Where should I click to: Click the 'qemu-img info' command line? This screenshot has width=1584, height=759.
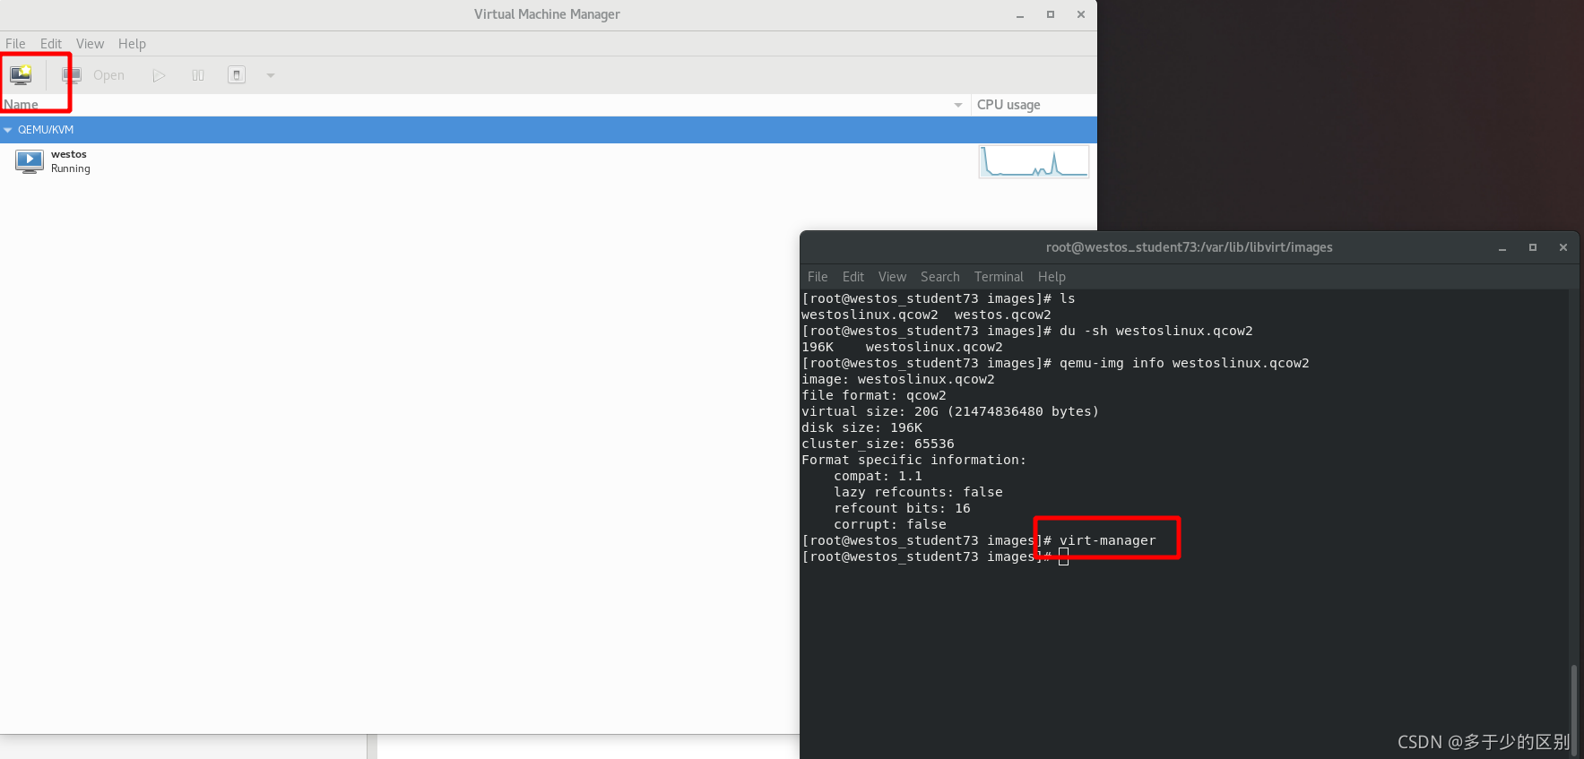1184,363
